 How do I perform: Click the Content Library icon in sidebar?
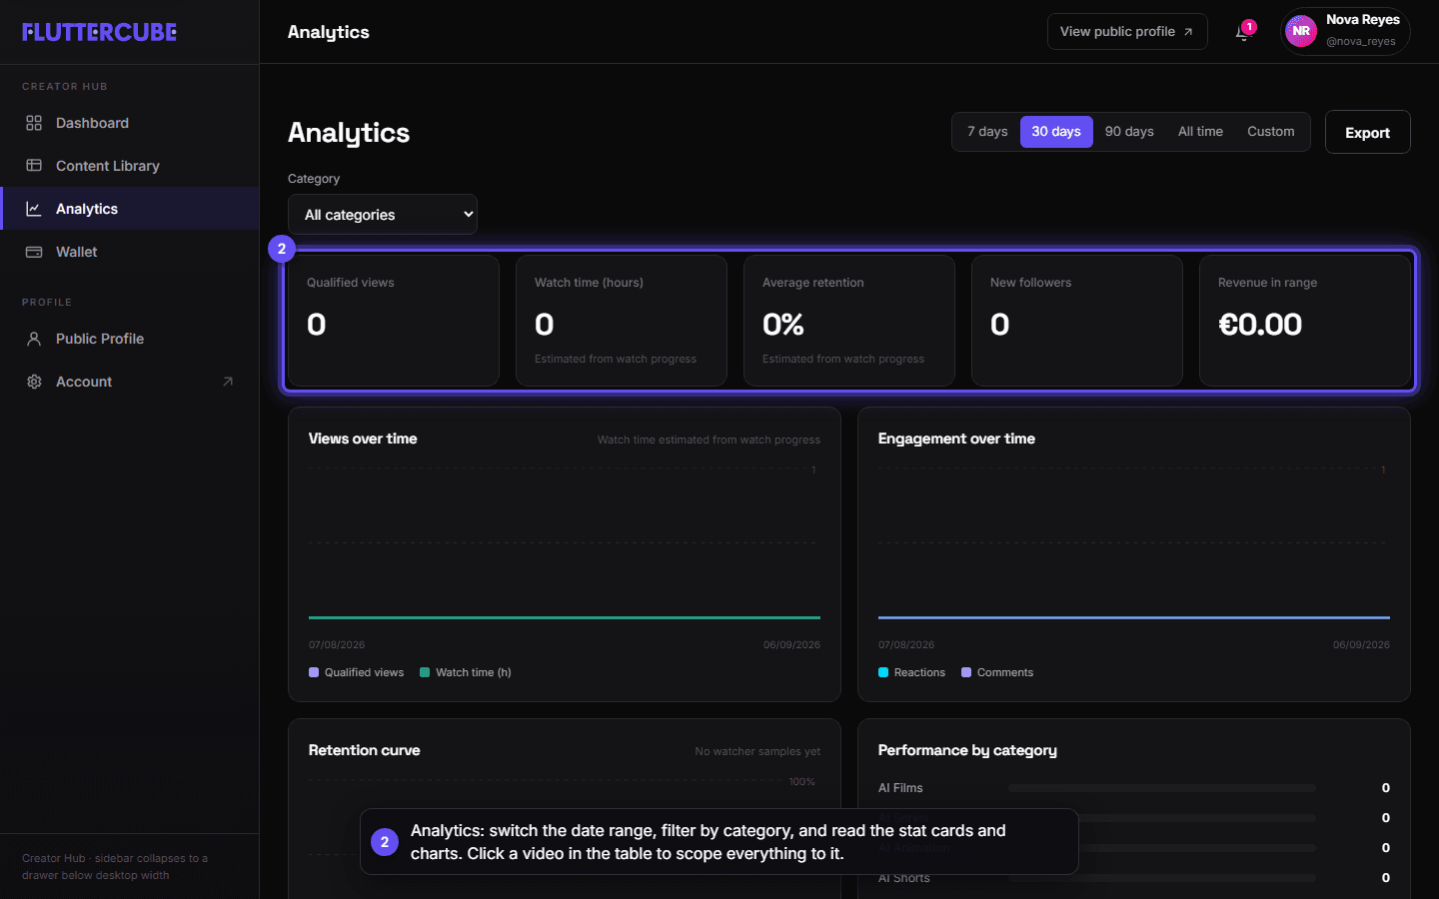34,166
